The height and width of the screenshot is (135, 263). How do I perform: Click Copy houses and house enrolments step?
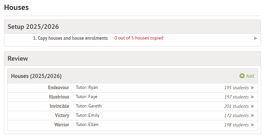point(70,38)
